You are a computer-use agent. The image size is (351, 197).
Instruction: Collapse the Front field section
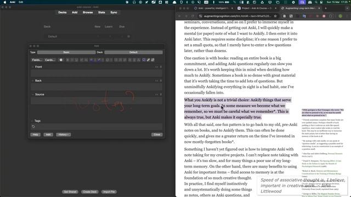33,67
